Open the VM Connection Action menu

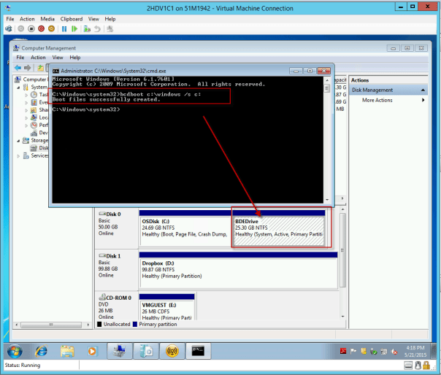pos(27,19)
